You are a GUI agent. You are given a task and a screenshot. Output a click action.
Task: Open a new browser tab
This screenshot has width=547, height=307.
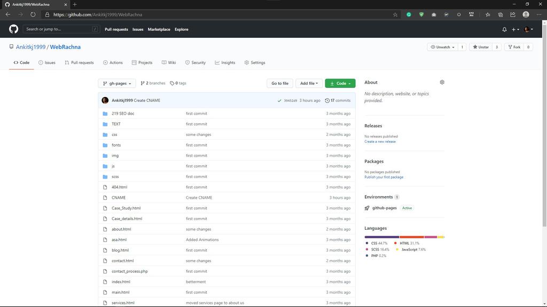(75, 4)
